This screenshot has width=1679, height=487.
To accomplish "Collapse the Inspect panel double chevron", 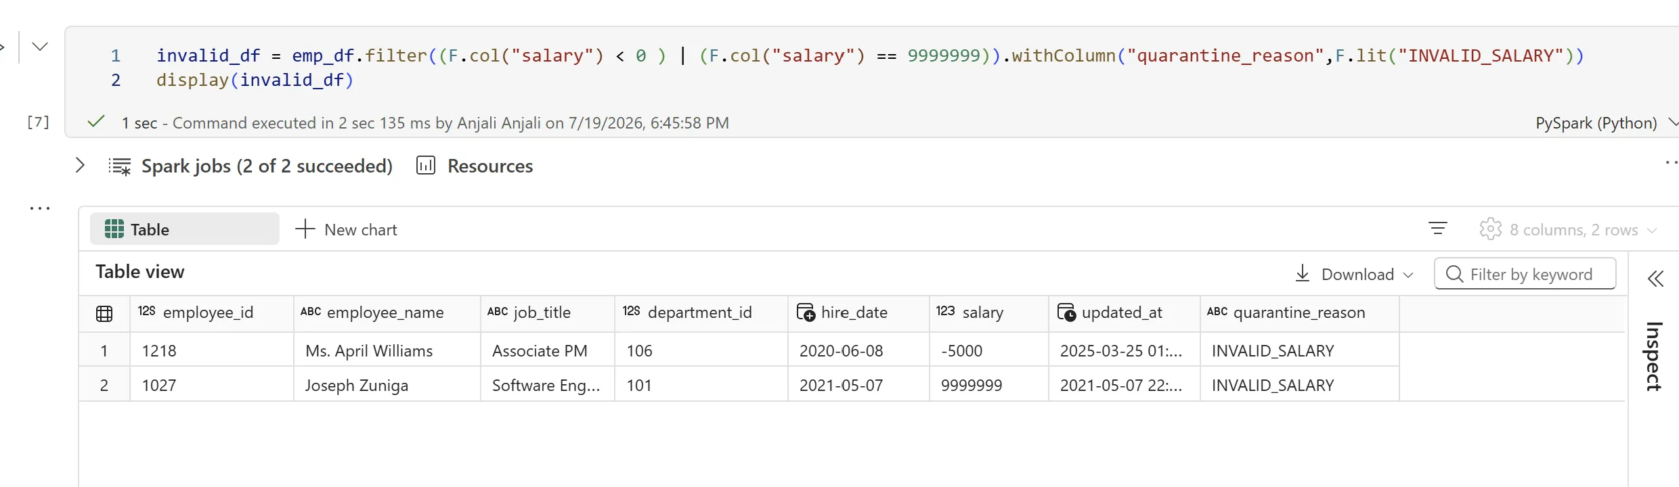I will point(1655,279).
